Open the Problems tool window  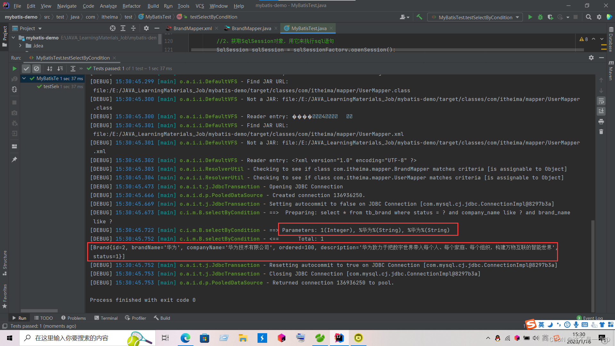point(73,318)
